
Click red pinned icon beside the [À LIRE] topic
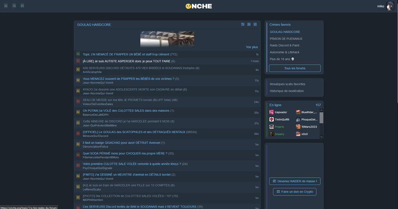pyautogui.click(x=78, y=61)
